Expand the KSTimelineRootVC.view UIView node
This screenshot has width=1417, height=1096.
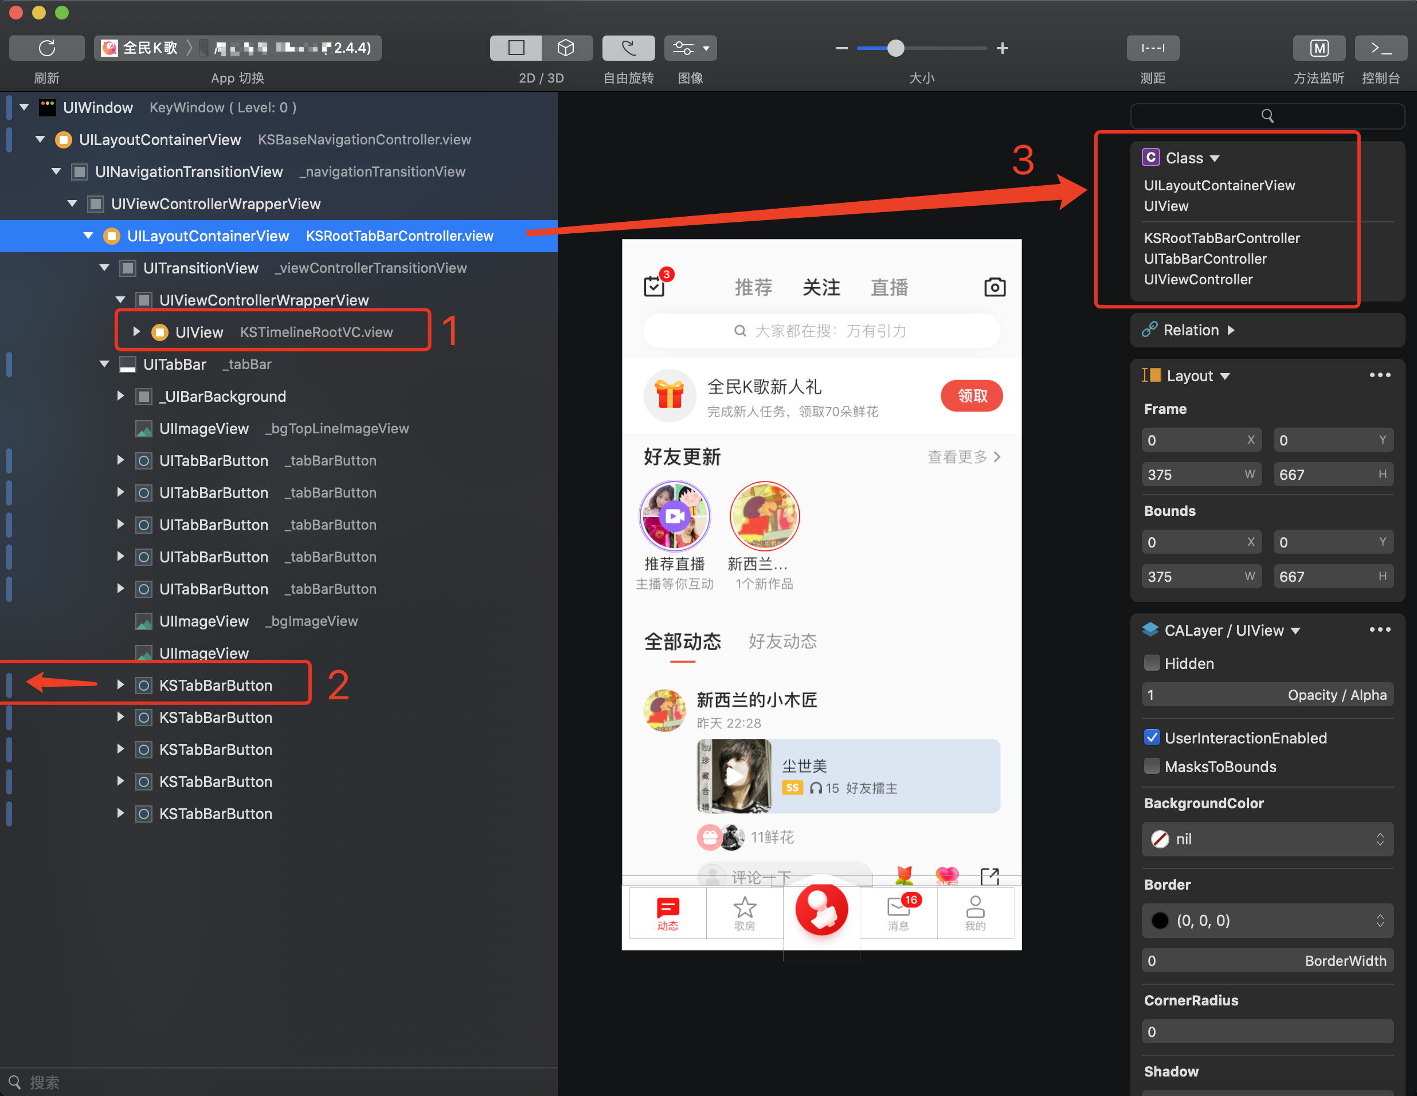pyautogui.click(x=136, y=331)
